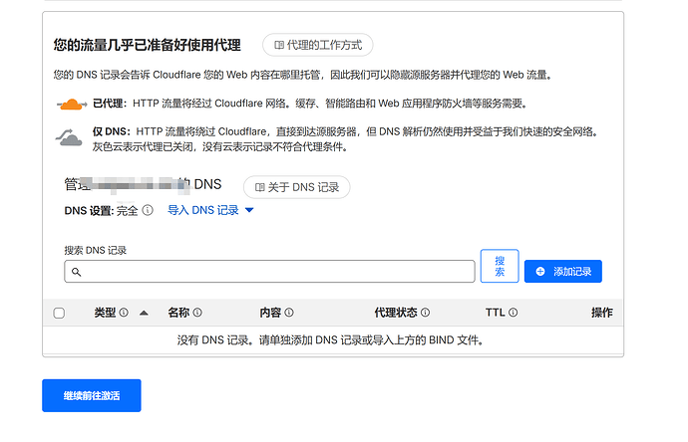Click the orange 已代理 cloud icon
Viewport: 688px width, 442px height.
[x=71, y=105]
